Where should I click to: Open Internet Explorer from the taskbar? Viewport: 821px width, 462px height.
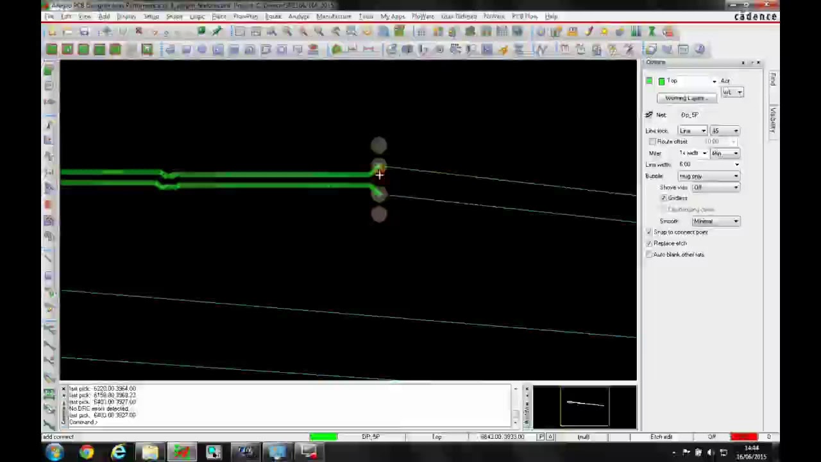(119, 453)
